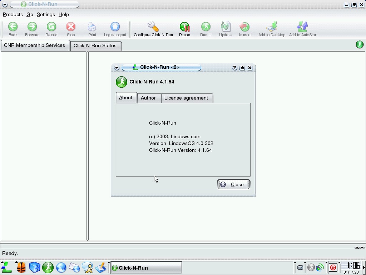This screenshot has width=366, height=275.
Task: Open the dialog's window menu arrow
Action: pyautogui.click(x=117, y=68)
